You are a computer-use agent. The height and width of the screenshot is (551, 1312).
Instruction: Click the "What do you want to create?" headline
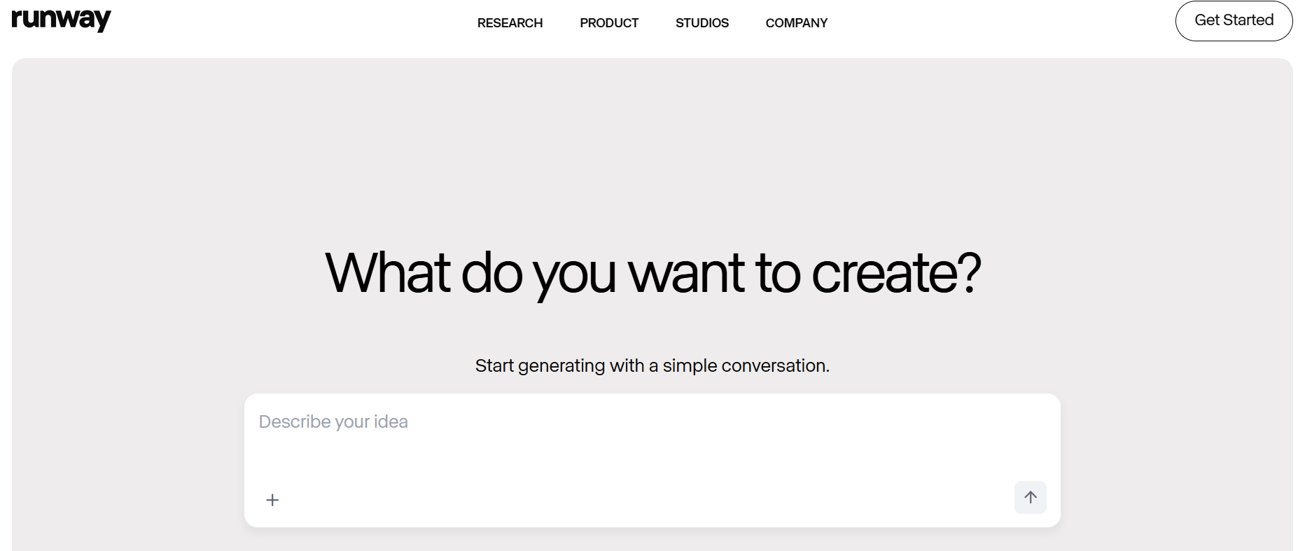pyautogui.click(x=652, y=274)
